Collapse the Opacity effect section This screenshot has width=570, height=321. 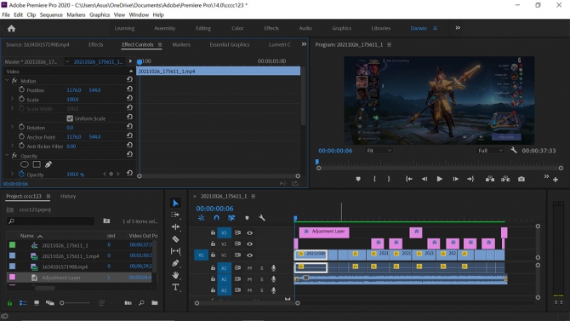coord(7,156)
